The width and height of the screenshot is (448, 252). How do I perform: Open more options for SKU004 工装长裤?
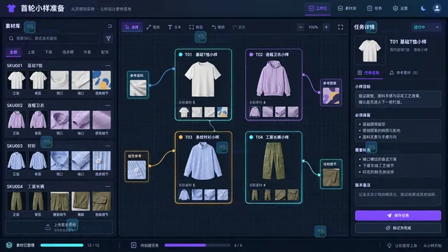pyautogui.click(x=108, y=187)
